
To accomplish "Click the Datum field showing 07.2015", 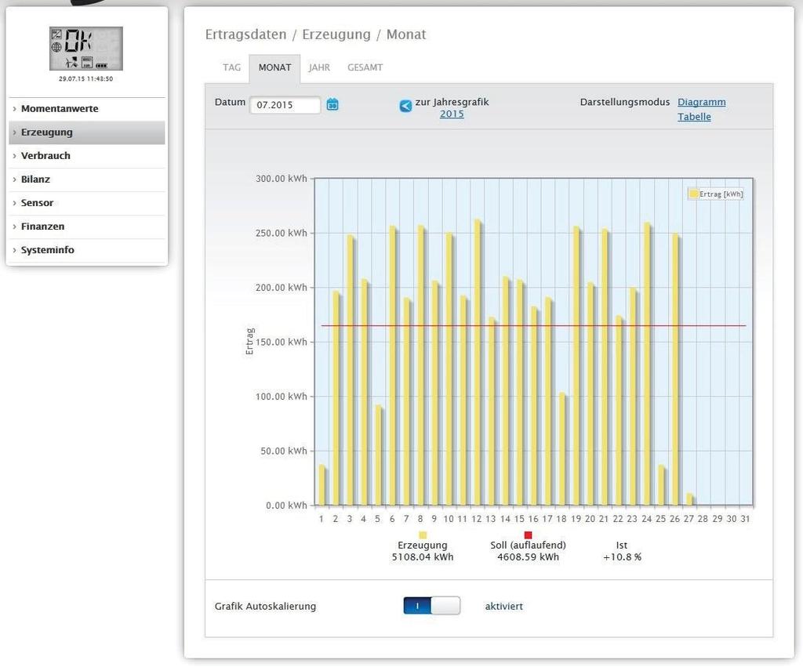I will coord(285,105).
